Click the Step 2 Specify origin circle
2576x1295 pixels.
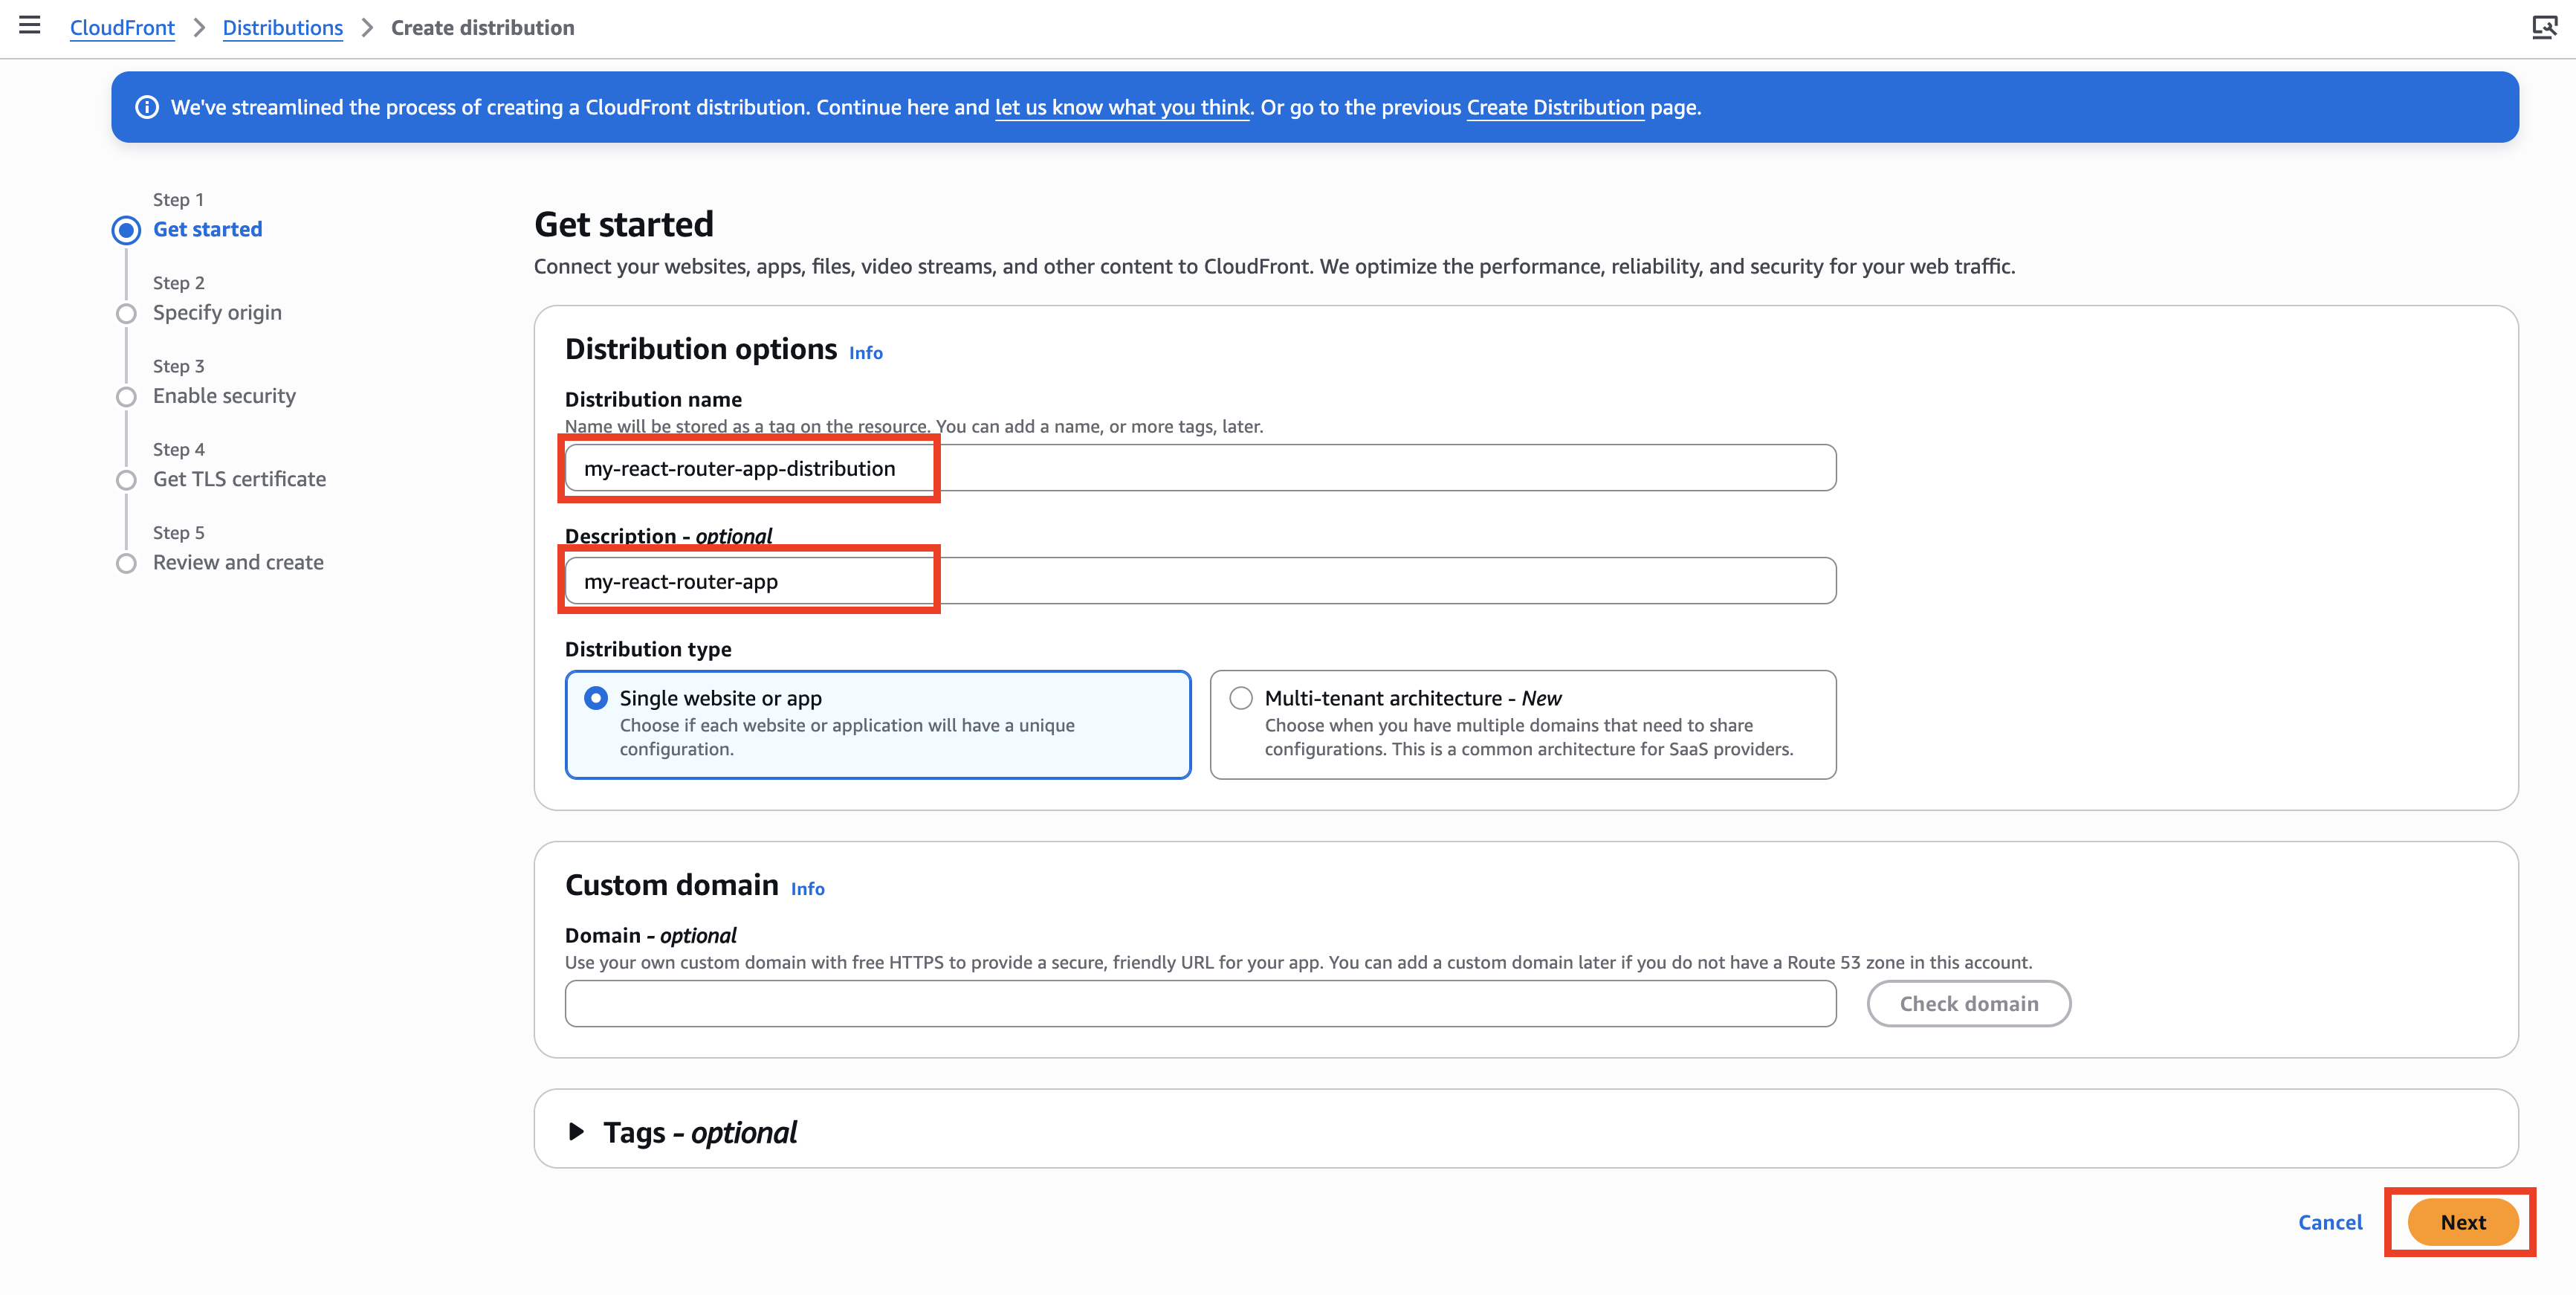point(126,314)
